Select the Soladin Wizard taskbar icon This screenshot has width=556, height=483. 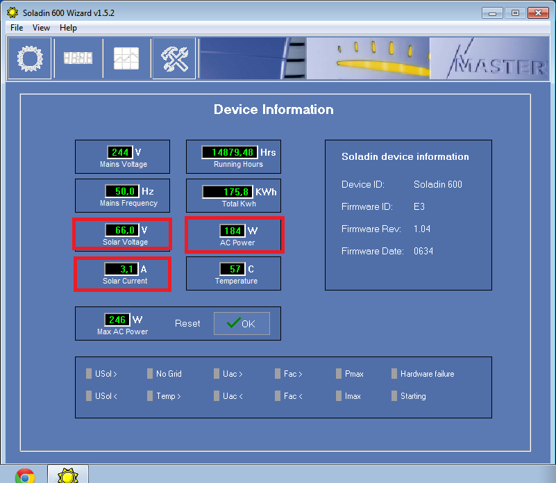68,475
